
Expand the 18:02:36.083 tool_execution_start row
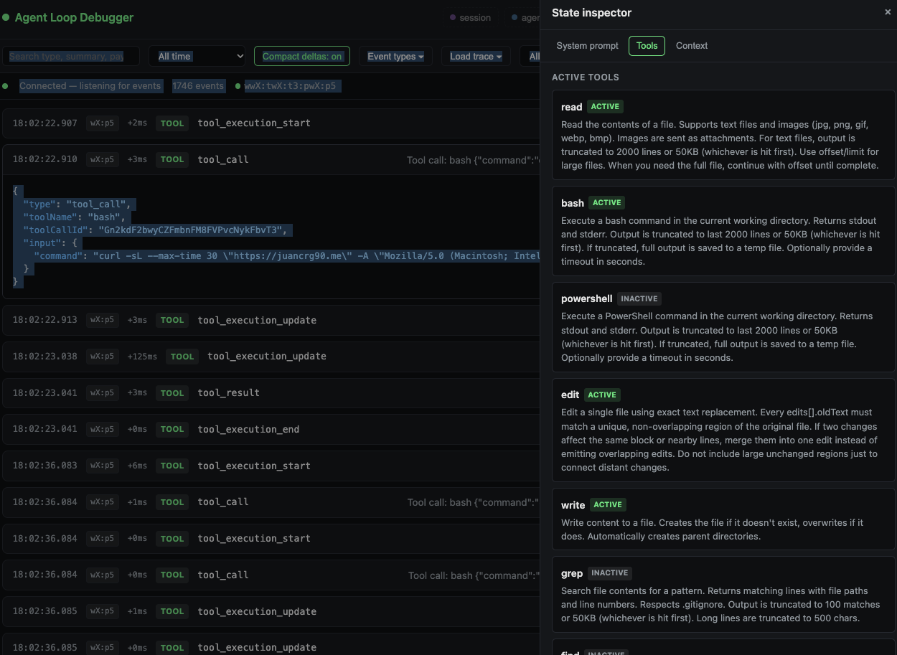pyautogui.click(x=271, y=466)
